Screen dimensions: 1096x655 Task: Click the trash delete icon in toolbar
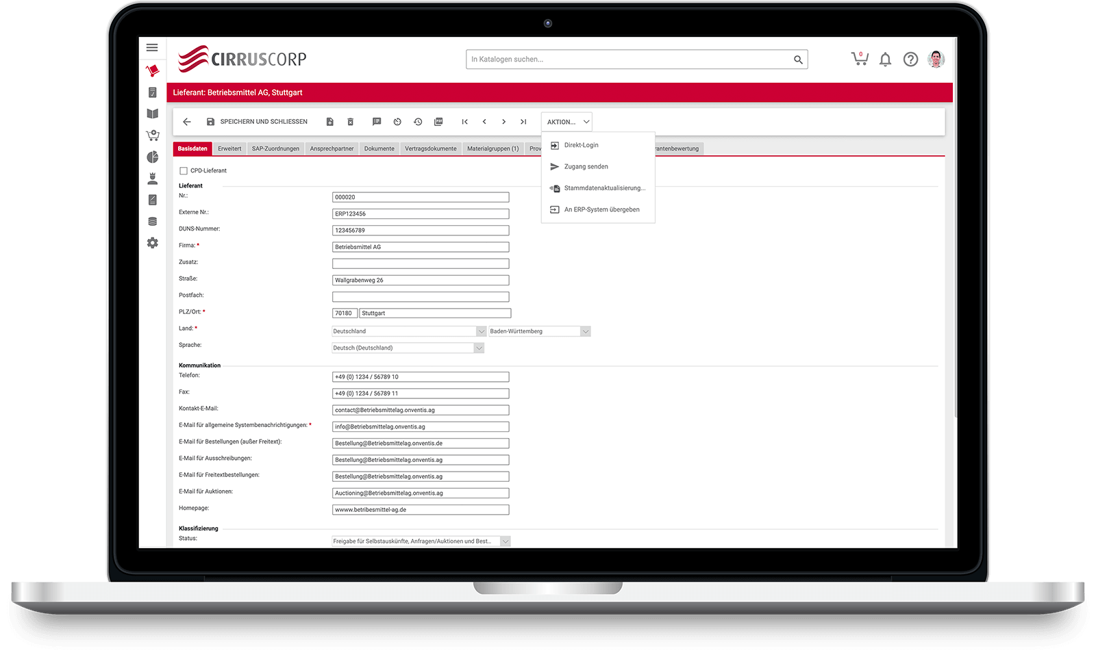click(x=350, y=122)
